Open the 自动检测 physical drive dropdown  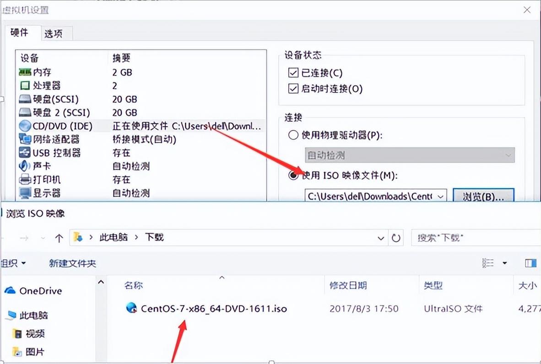coord(410,155)
